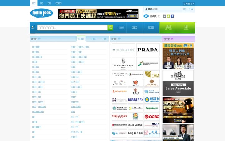The image size is (225, 141).
Task: Open the McQUEEN employer logo
Action: [x=136, y=133]
